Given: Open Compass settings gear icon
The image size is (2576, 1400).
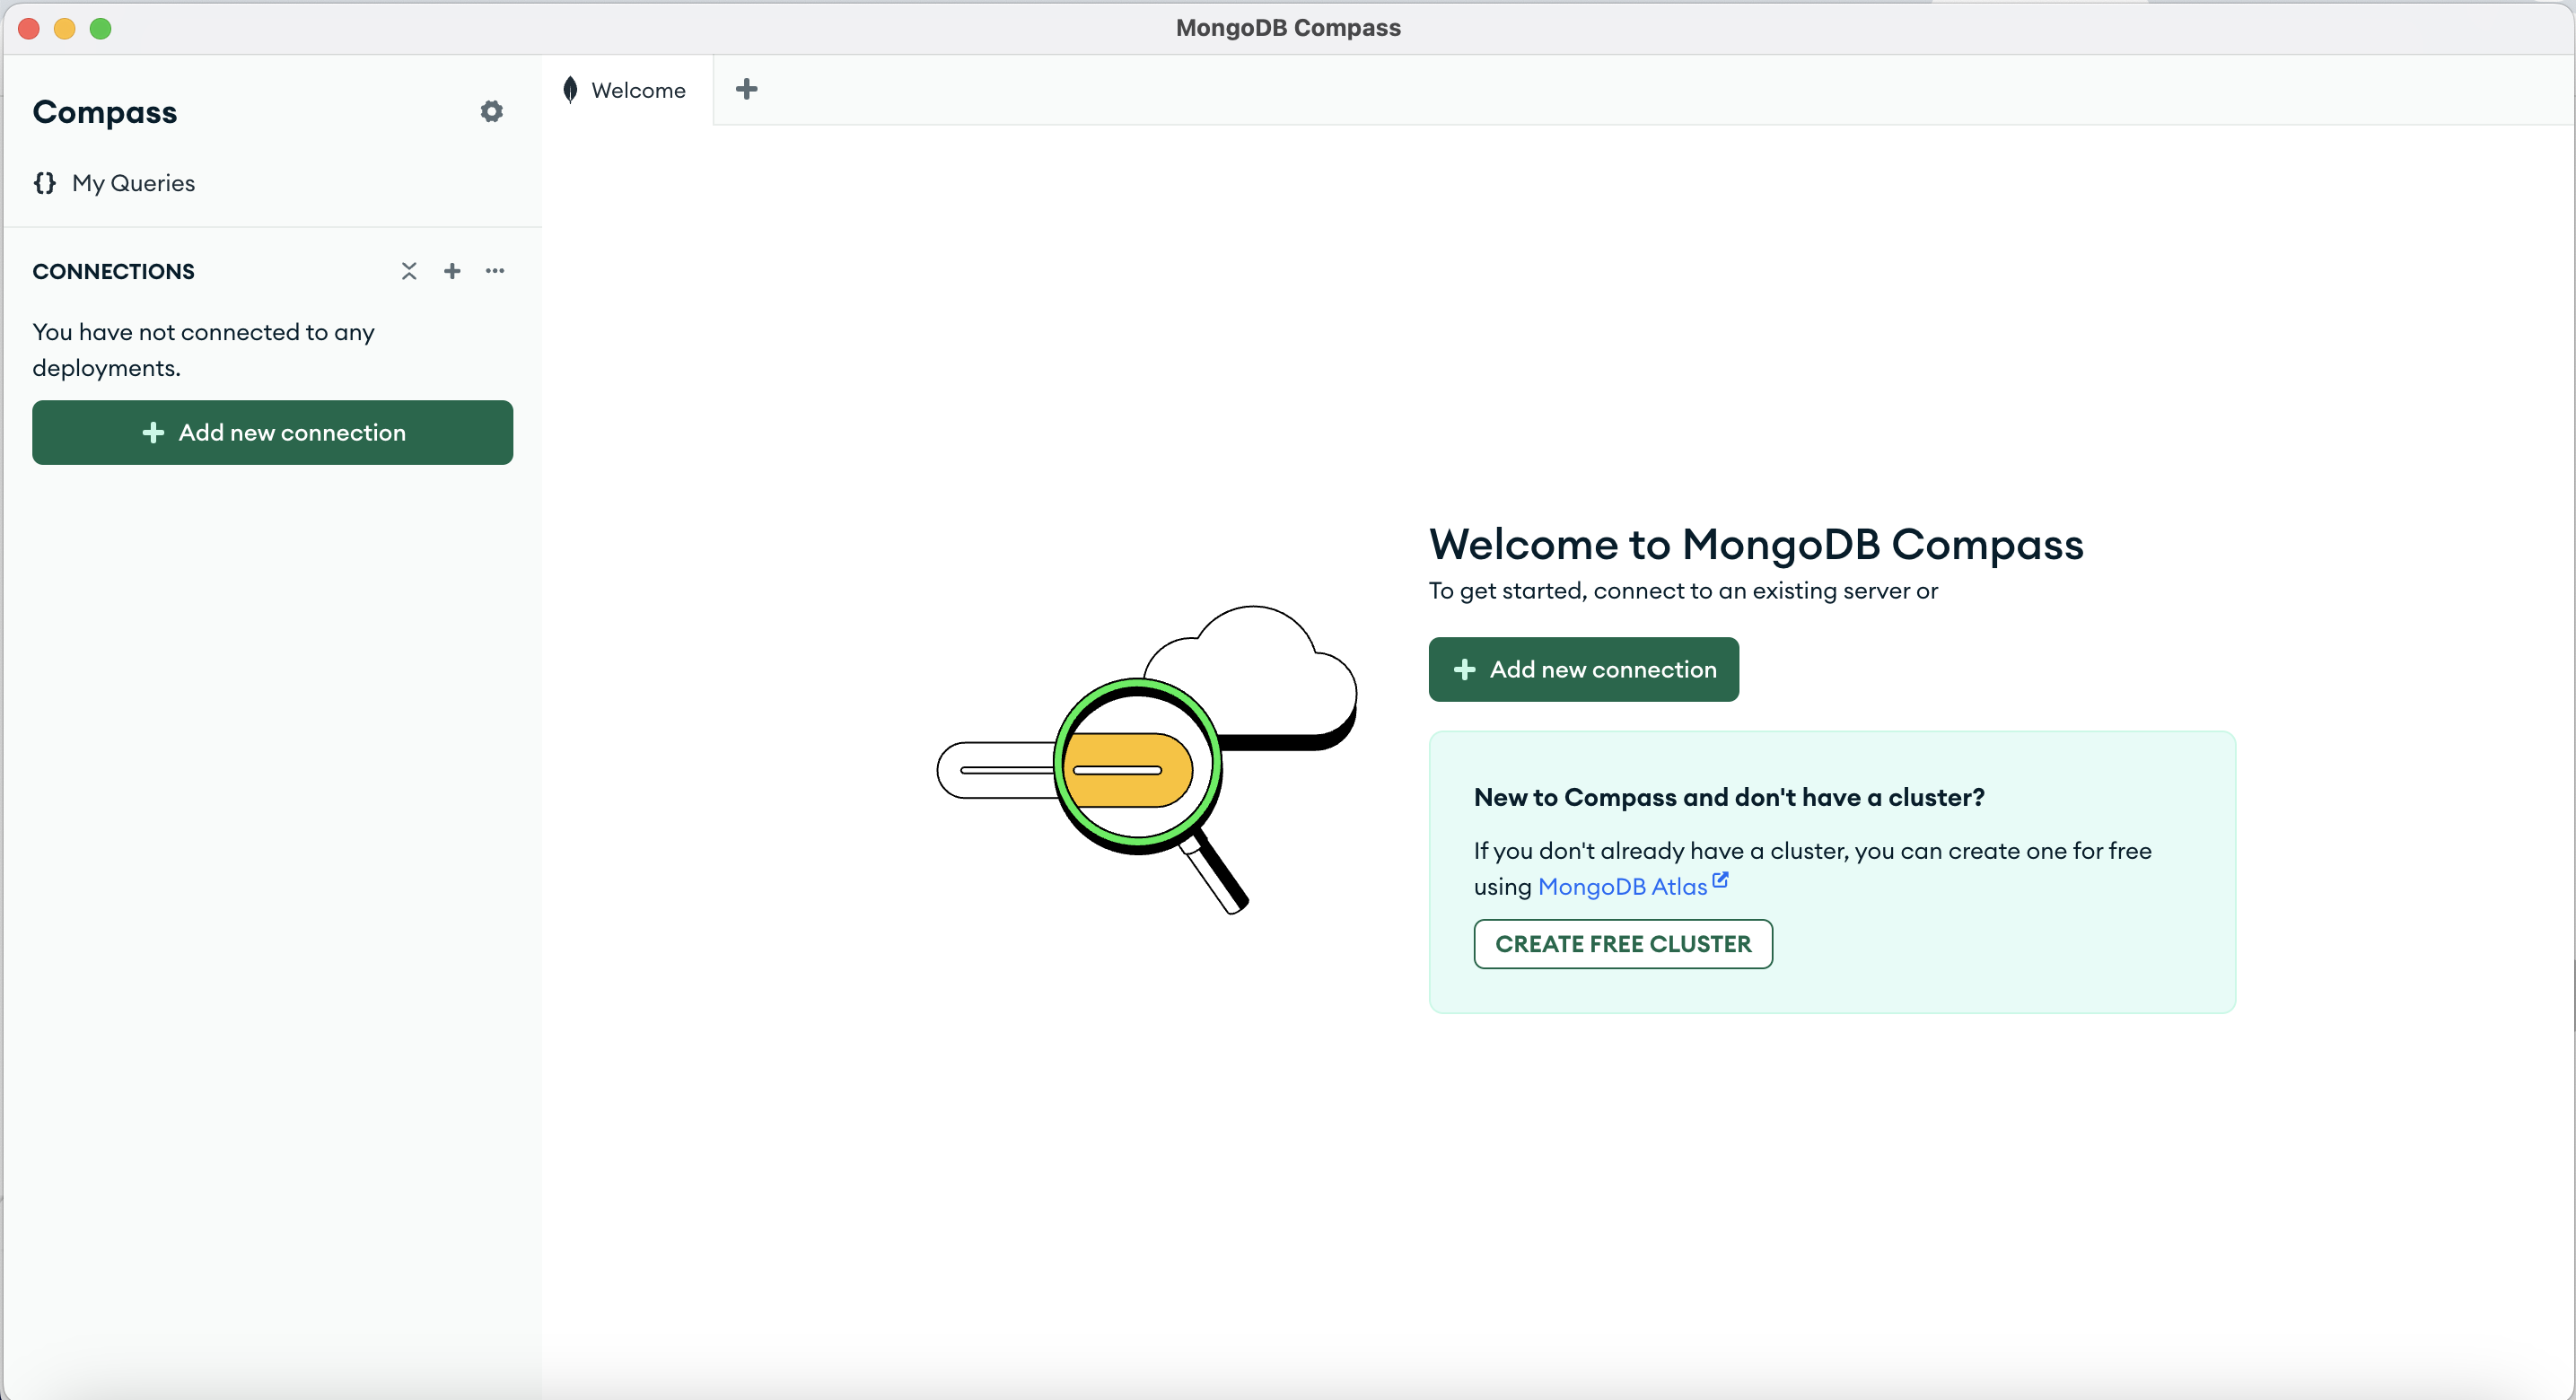Looking at the screenshot, I should [491, 111].
